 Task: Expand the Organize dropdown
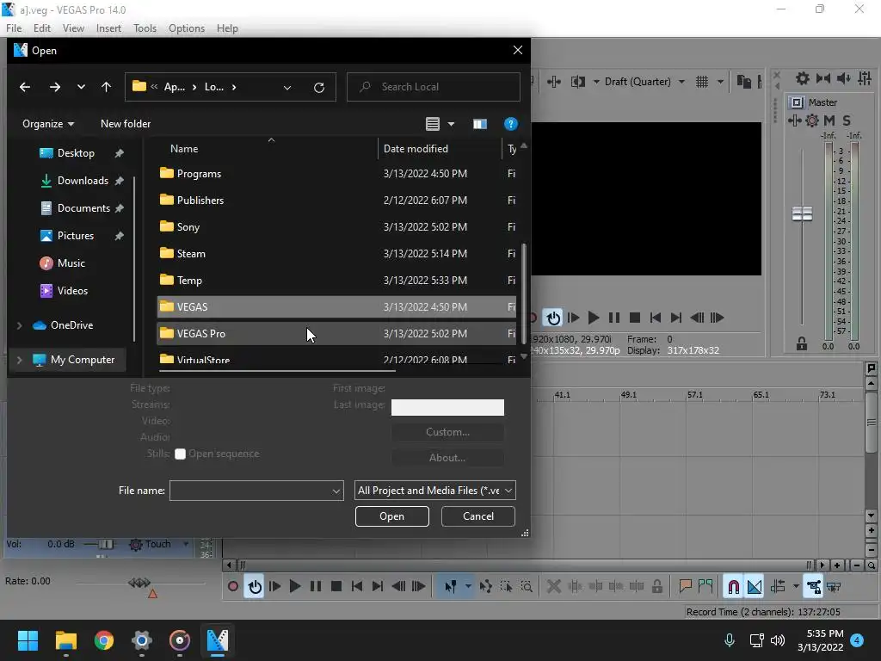pyautogui.click(x=48, y=124)
